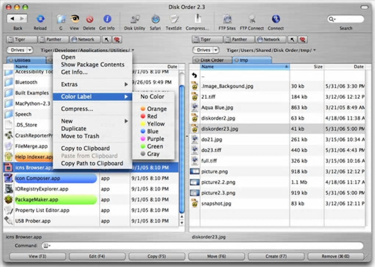Choose Copy Path to Clipboard
Image resolution: width=375 pixels, height=267 pixels.
tap(92, 163)
